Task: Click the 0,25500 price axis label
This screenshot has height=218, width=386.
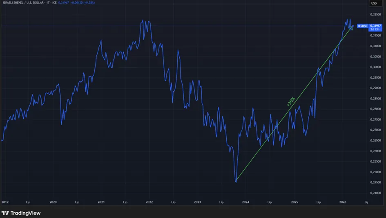Action: pyautogui.click(x=375, y=161)
